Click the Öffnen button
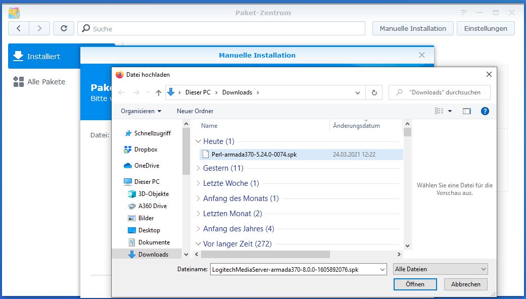526x299 pixels. [x=415, y=284]
